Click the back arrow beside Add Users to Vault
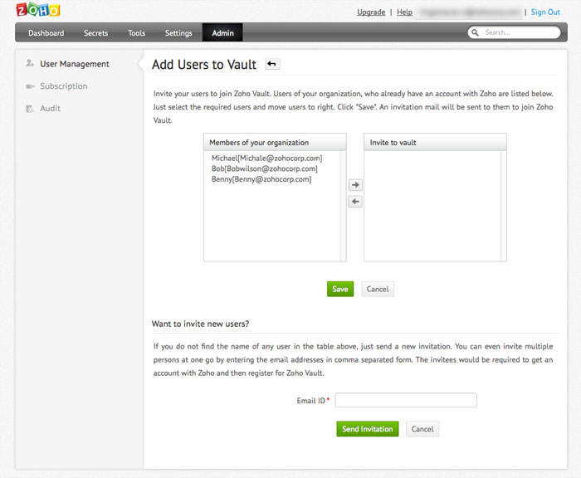 point(272,64)
